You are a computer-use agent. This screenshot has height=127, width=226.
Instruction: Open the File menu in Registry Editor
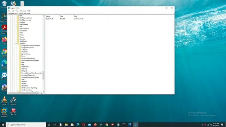[9, 11]
